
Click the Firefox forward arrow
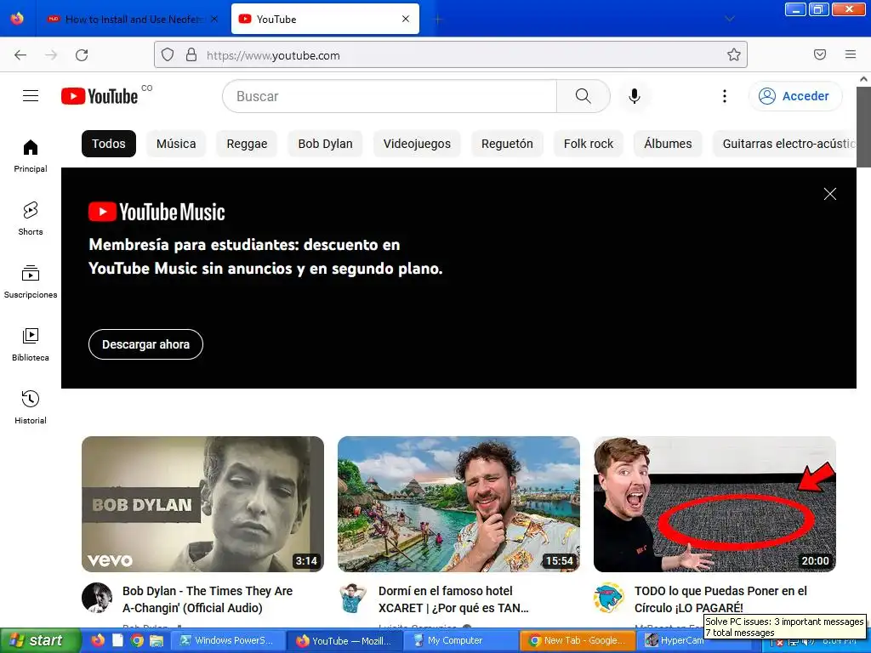pos(51,55)
